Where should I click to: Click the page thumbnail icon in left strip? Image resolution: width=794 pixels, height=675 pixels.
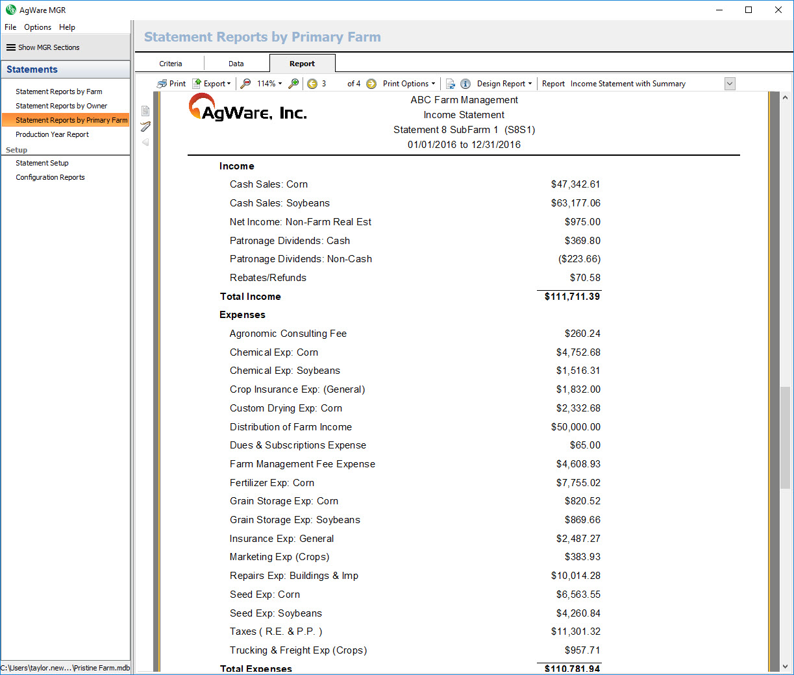(x=145, y=111)
